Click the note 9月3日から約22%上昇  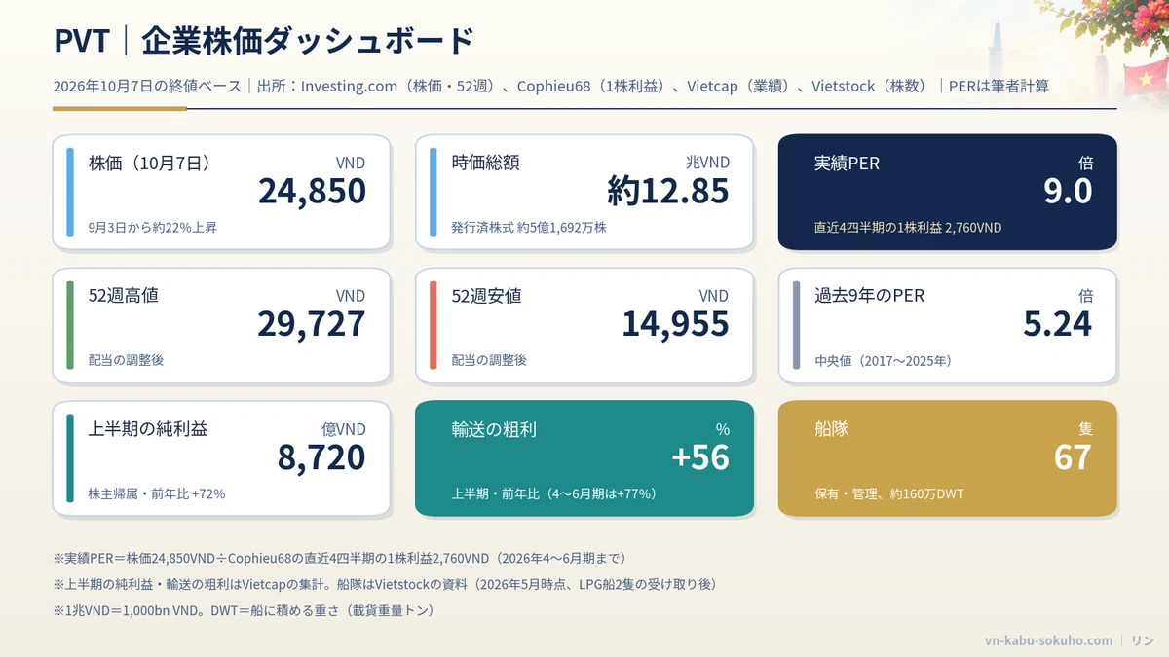[152, 228]
